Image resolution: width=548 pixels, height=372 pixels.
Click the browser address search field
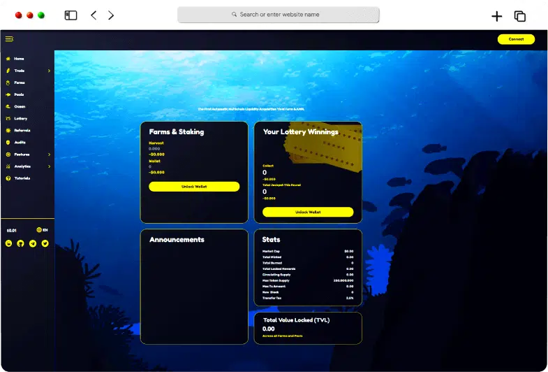279,15
